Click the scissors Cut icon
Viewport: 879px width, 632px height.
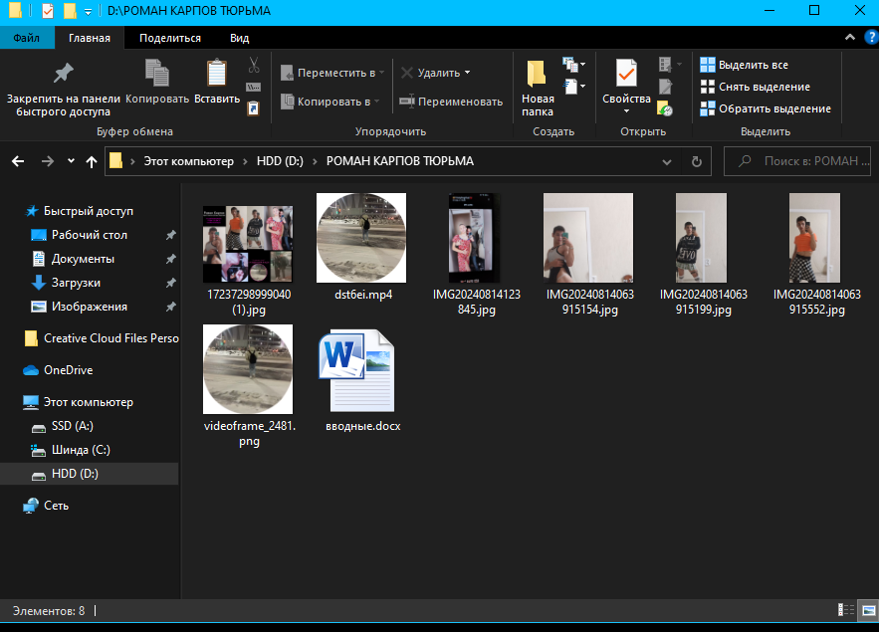(254, 65)
